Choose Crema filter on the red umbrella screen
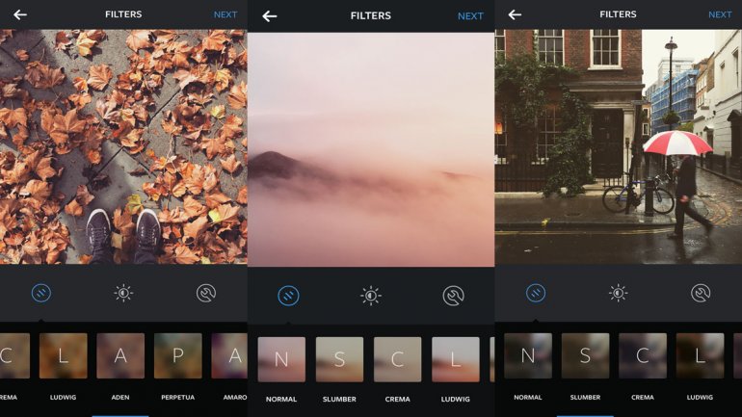This screenshot has height=417, width=742. click(643, 356)
